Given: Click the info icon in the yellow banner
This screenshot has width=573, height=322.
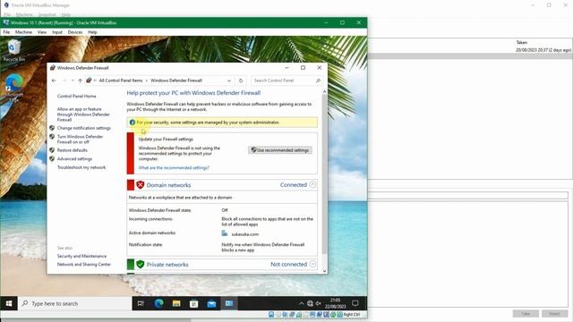Looking at the screenshot, I should tap(133, 123).
